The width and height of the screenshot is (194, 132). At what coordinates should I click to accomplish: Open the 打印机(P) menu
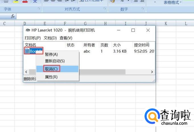(33, 38)
